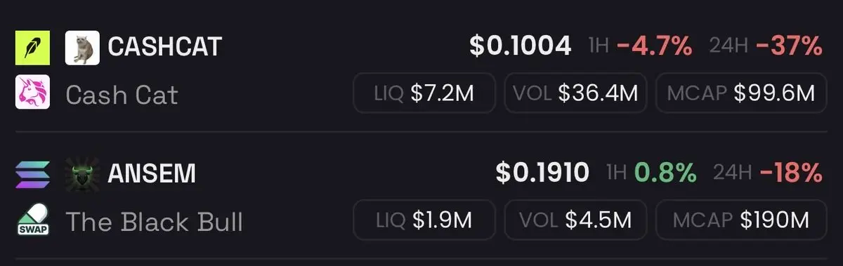
Task: Click the LIQ $1.9M pill
Action: pyautogui.click(x=424, y=220)
